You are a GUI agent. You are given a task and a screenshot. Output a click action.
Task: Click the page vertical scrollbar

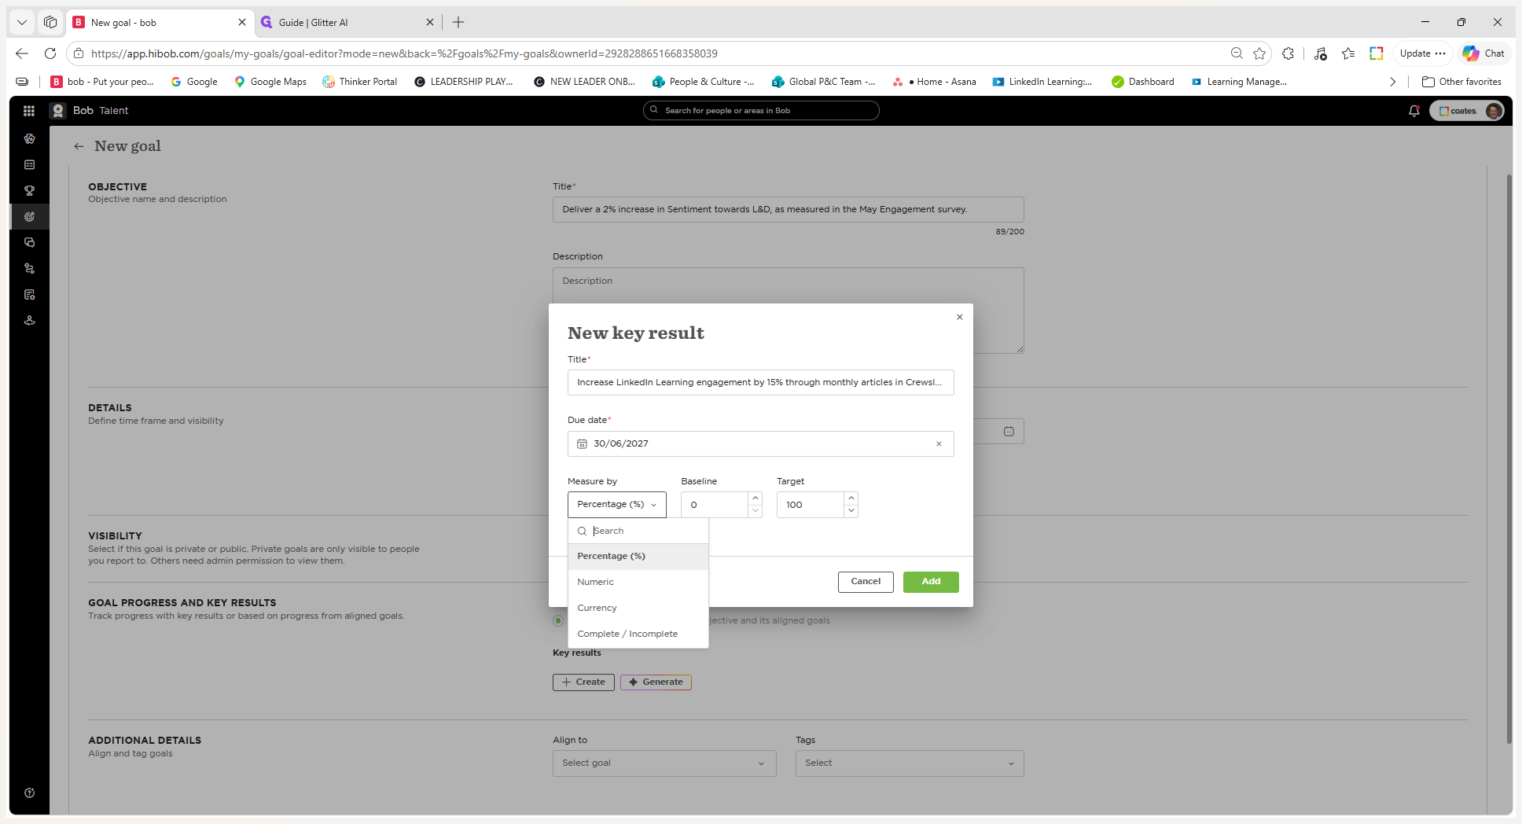pyautogui.click(x=1509, y=458)
